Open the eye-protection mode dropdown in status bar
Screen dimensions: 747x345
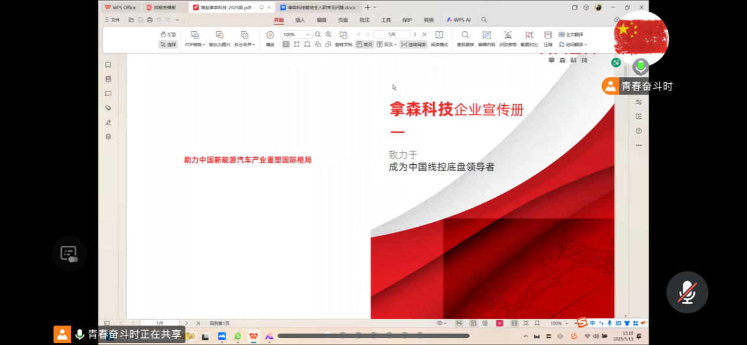coord(442,323)
